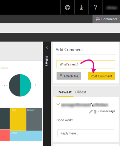The height and width of the screenshot is (146, 120).
Task: Edit the comment using the pencil icon
Action: pyautogui.click(x=91, y=112)
